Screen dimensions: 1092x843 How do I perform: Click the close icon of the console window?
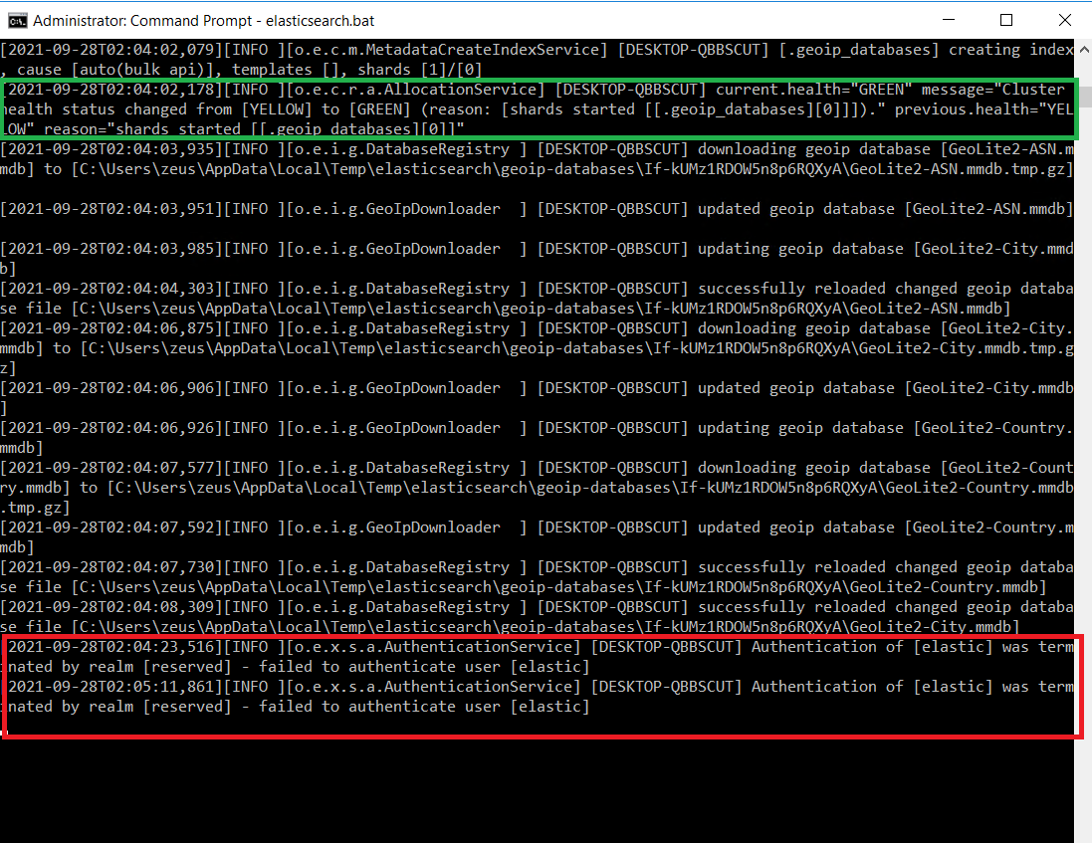pyautogui.click(x=1064, y=20)
